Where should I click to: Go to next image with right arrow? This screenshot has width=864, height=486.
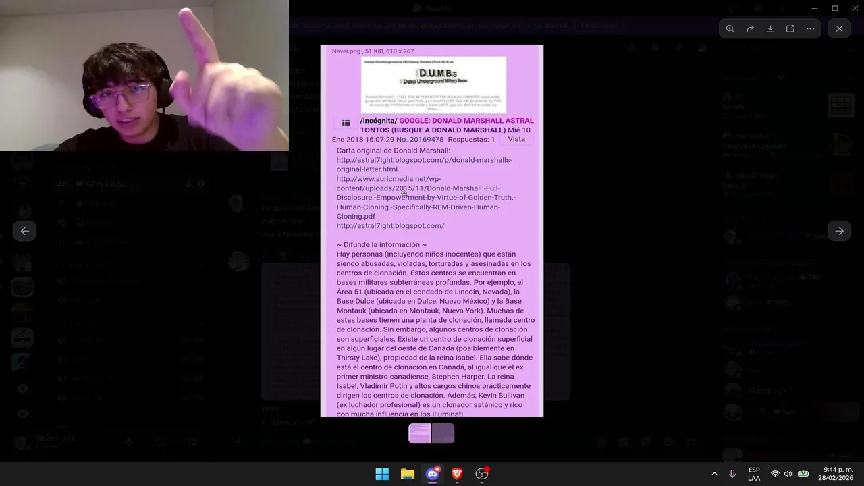839,231
